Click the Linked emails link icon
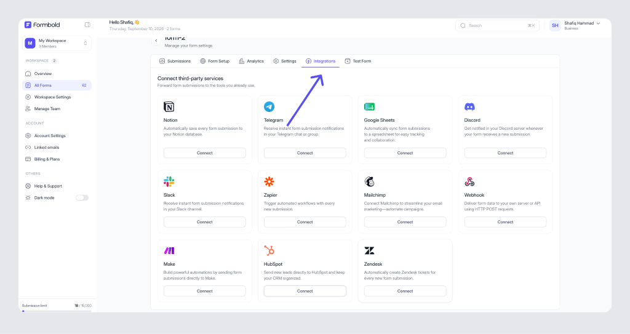The height and width of the screenshot is (334, 630). [x=28, y=147]
